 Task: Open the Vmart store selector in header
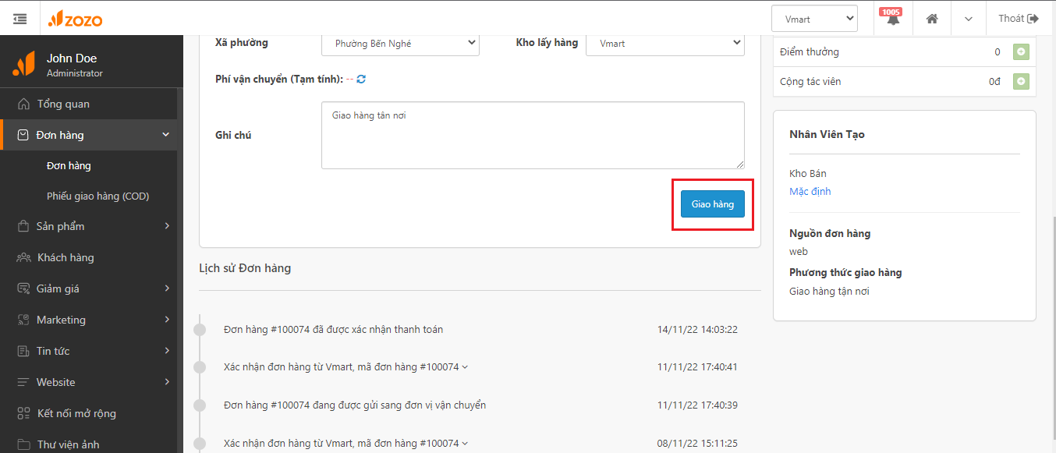814,19
